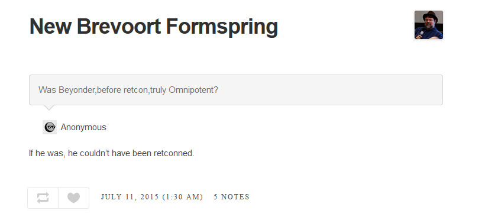Click the word Formspring in the header
The image size is (482, 223).
222,27
